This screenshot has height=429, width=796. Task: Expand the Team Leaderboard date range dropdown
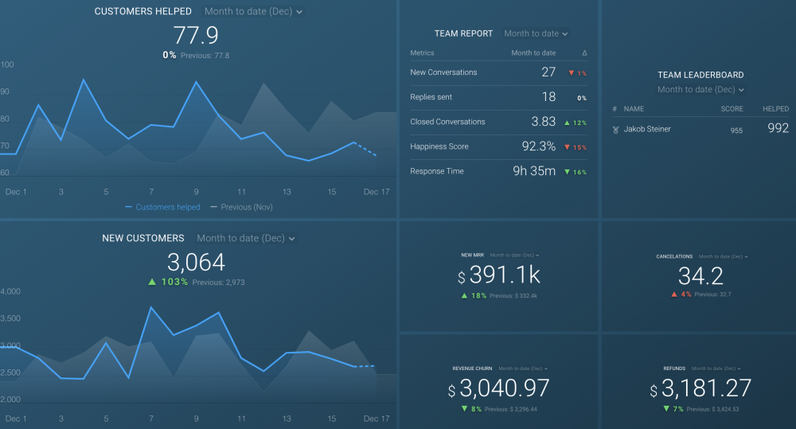point(700,90)
